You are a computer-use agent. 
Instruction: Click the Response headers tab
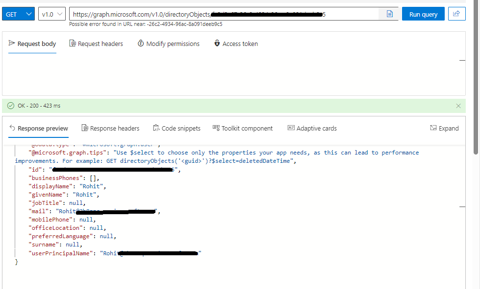click(111, 128)
